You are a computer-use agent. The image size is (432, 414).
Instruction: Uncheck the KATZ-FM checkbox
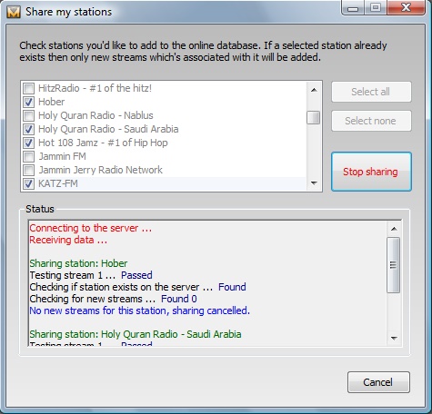pos(29,183)
